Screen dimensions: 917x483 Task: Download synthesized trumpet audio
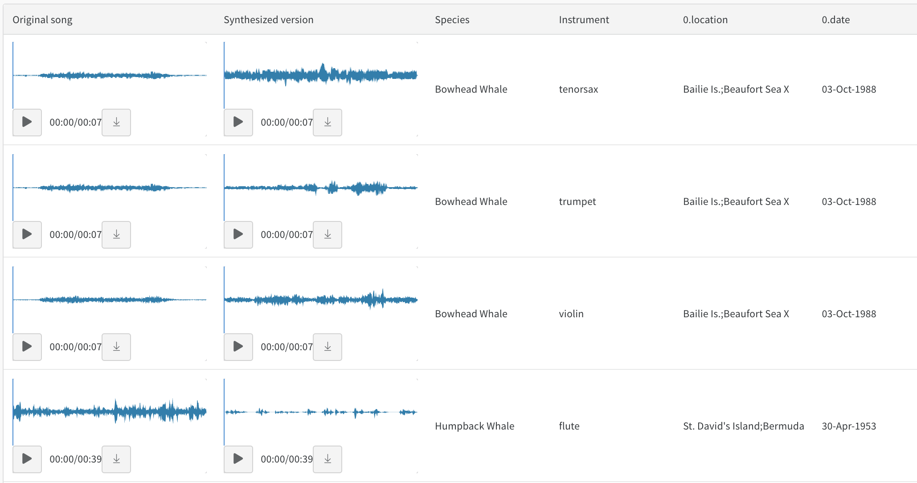tap(327, 234)
